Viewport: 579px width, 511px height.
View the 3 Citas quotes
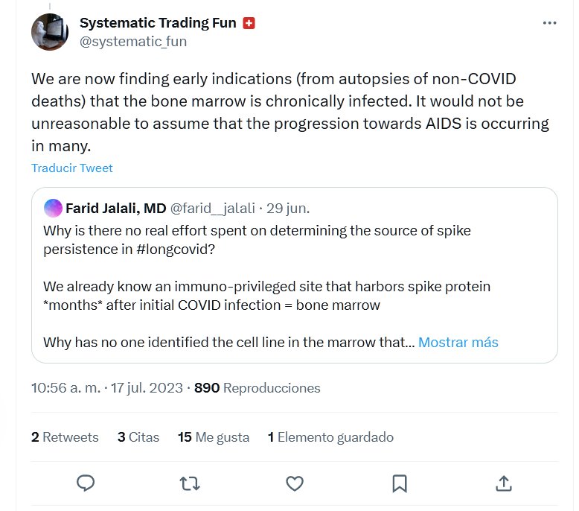click(x=138, y=437)
